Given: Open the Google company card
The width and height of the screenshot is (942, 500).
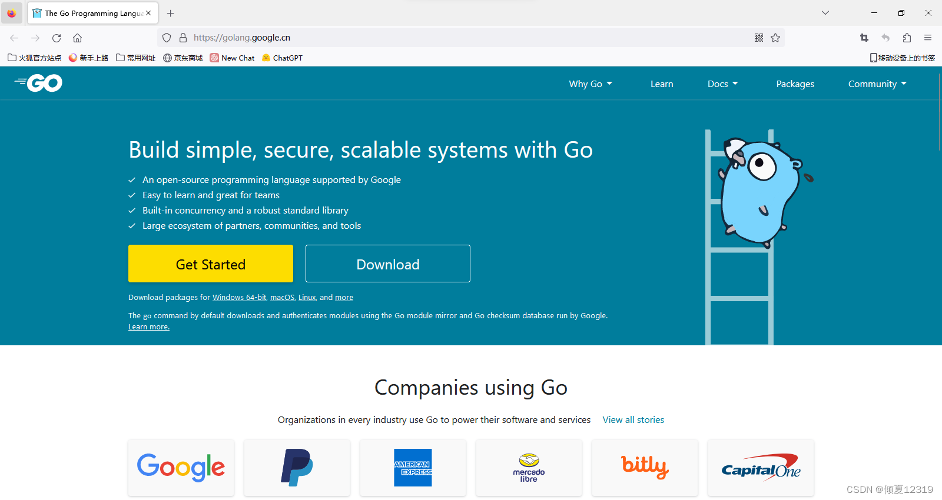Looking at the screenshot, I should tap(181, 468).
